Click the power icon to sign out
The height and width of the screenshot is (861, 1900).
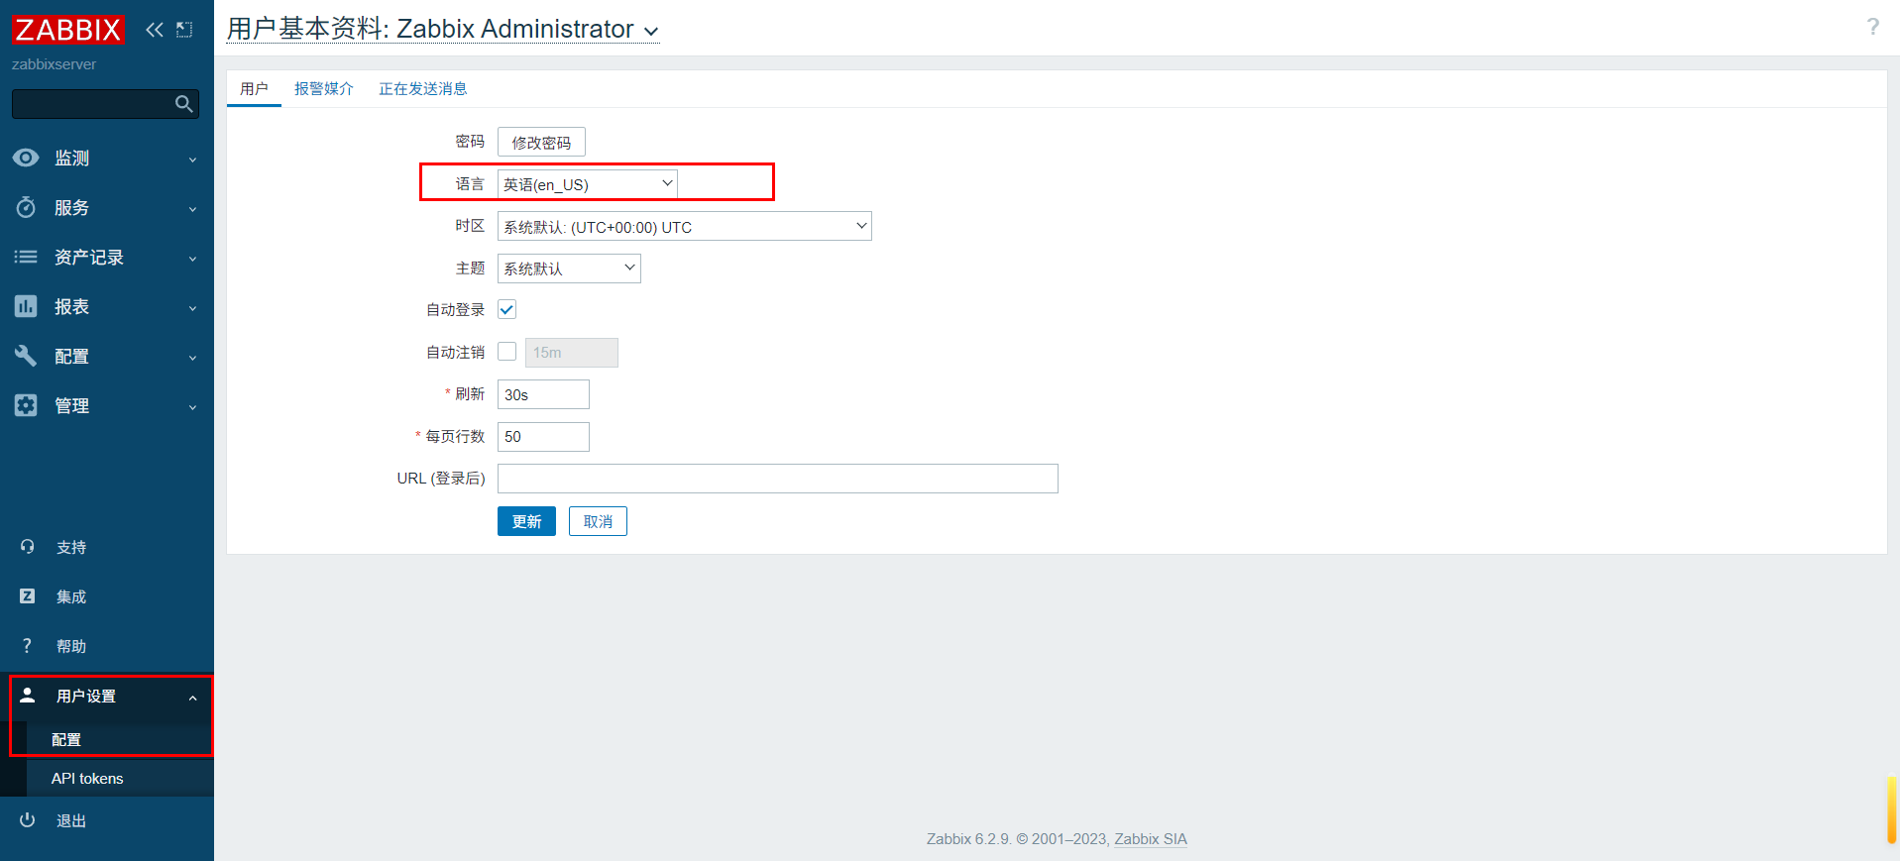point(27,820)
